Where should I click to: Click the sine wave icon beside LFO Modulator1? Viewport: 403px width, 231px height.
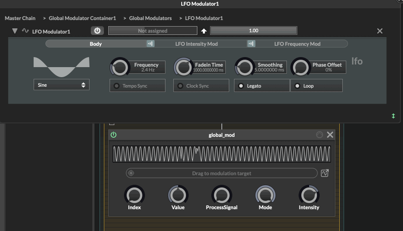pyautogui.click(x=25, y=31)
